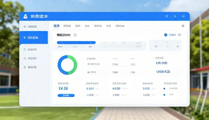Click circular play icon beside section title

point(75,35)
